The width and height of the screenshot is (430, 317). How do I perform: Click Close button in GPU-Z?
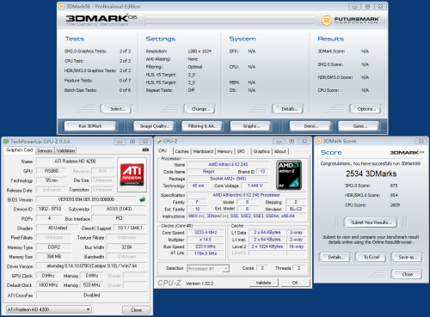click(x=136, y=310)
